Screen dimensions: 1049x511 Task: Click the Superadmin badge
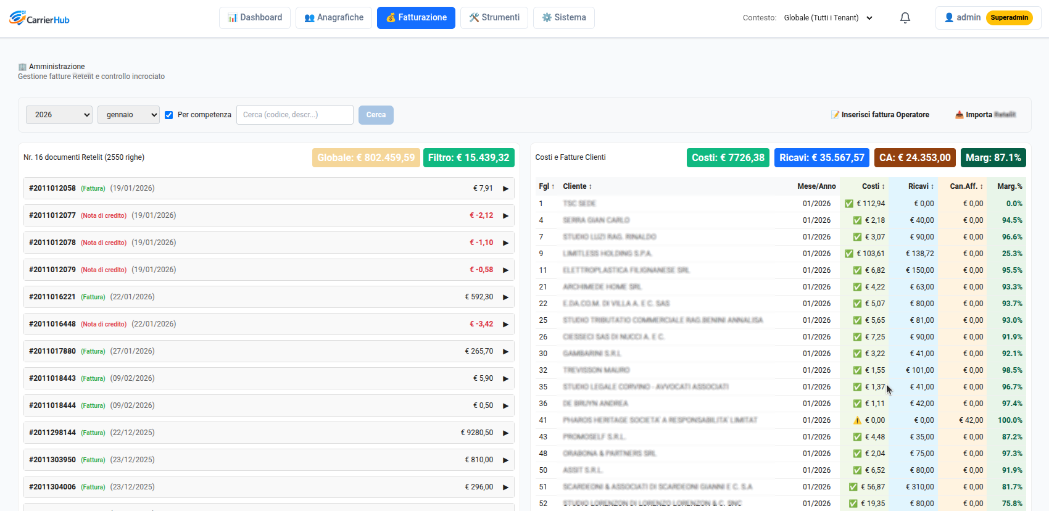point(1010,18)
